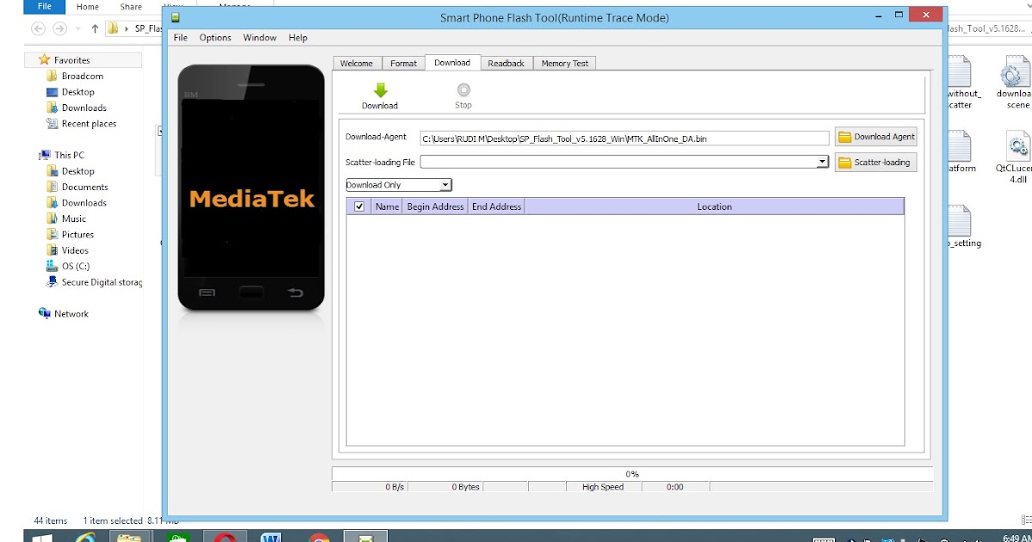The width and height of the screenshot is (1032, 542).
Task: Click the address bar folder icon
Action: (114, 28)
